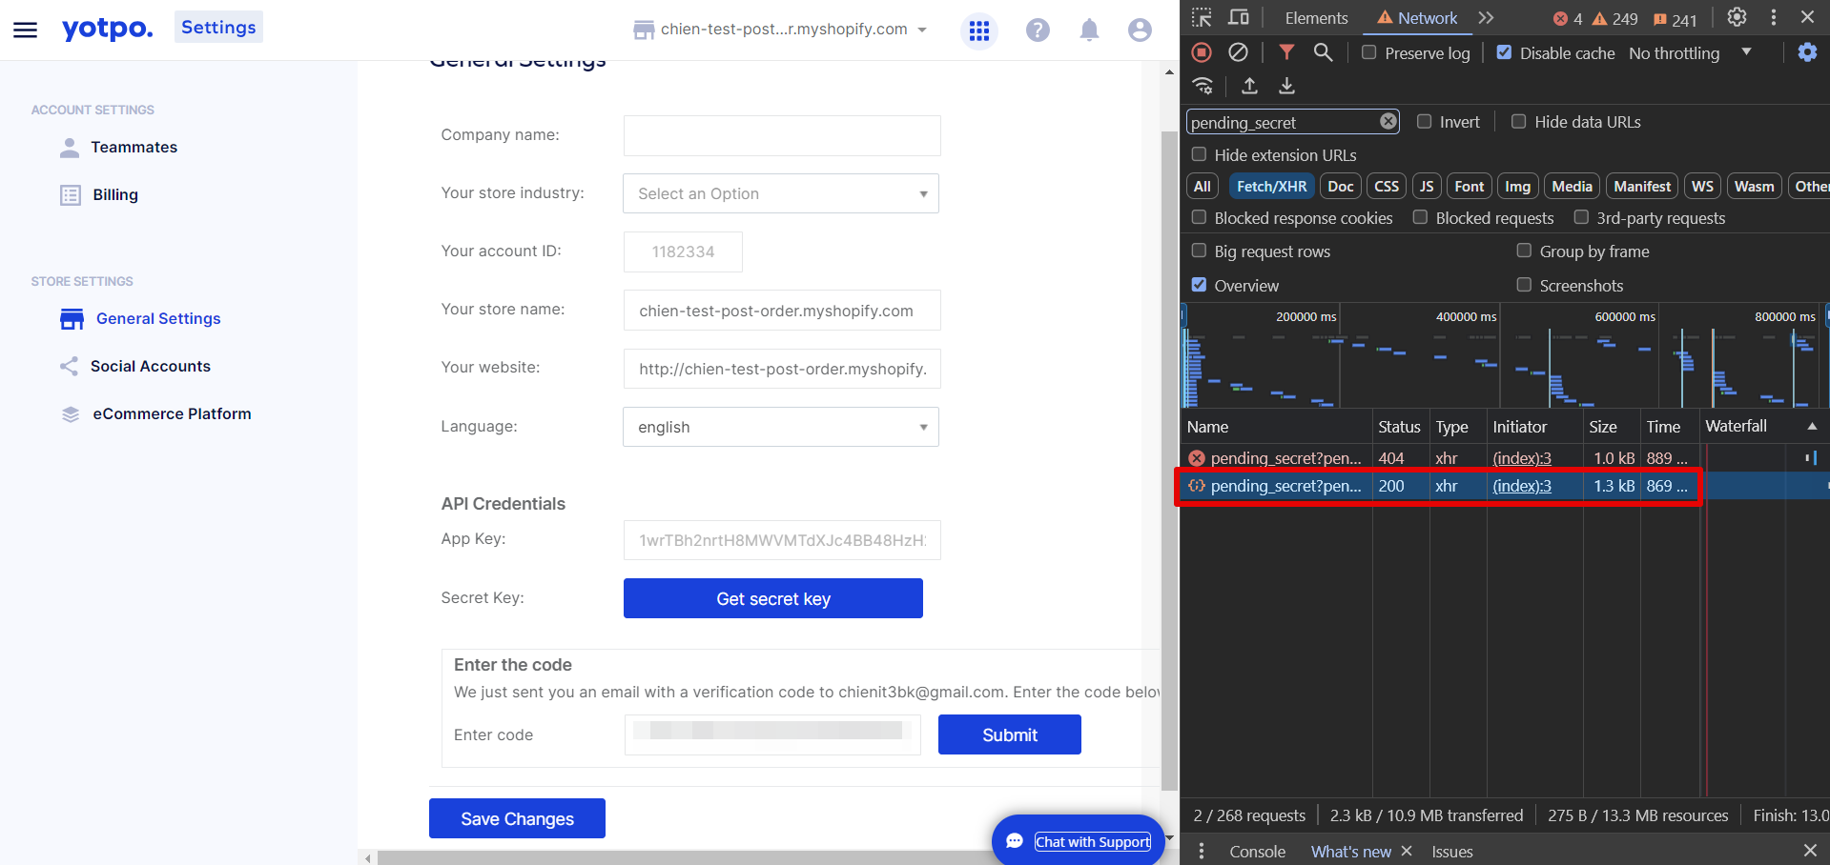
Task: Open the apps grid launcher
Action: tap(979, 30)
